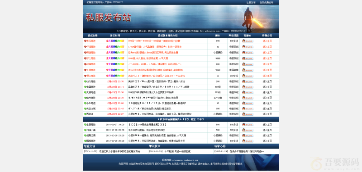Click the 详细介绍 column header

tap(267, 36)
